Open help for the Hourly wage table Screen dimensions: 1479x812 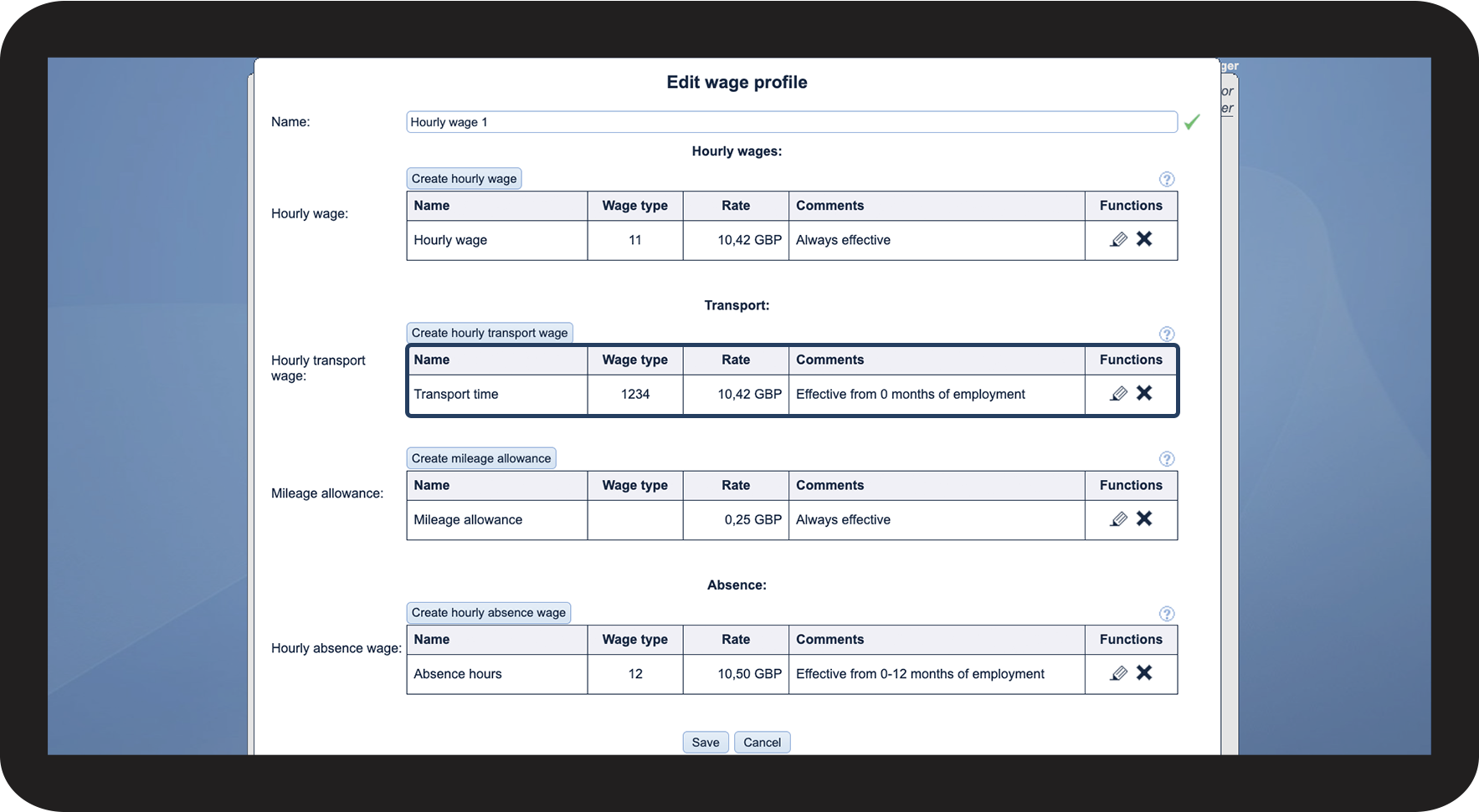coord(1167,179)
